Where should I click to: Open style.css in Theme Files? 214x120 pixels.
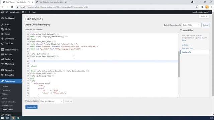click(185, 45)
